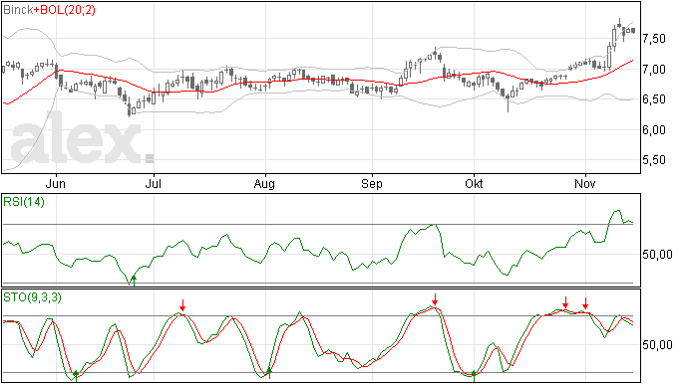Click the red STO sell arrow in late September
688x385 pixels.
435,299
